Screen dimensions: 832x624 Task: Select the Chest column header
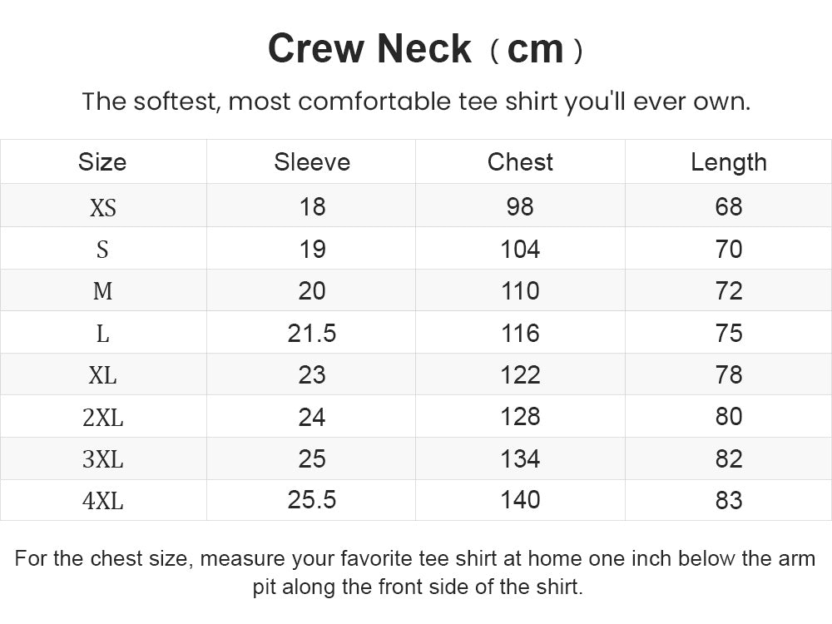pos(520,162)
